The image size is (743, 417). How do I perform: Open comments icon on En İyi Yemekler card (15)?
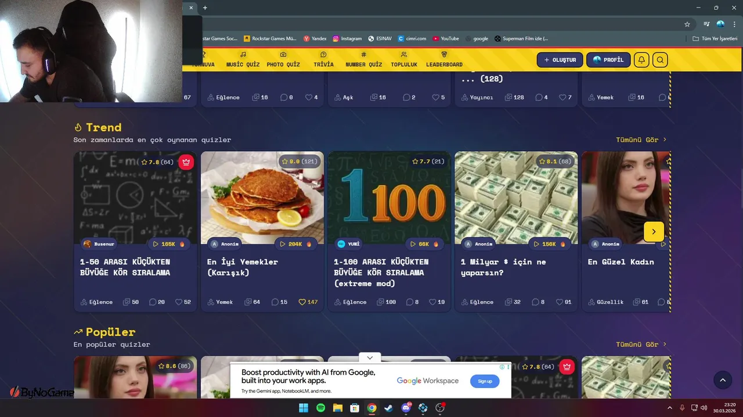pyautogui.click(x=279, y=302)
